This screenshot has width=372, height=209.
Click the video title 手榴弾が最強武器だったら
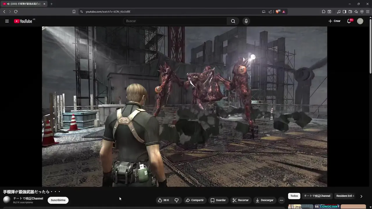coord(32,192)
